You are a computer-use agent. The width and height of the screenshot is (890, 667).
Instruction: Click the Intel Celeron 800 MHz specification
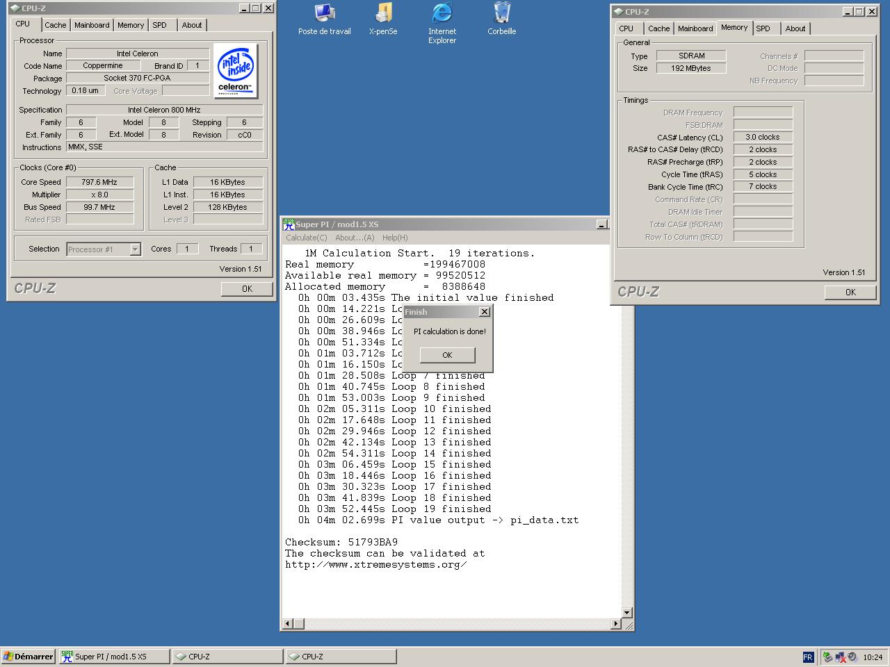point(165,110)
